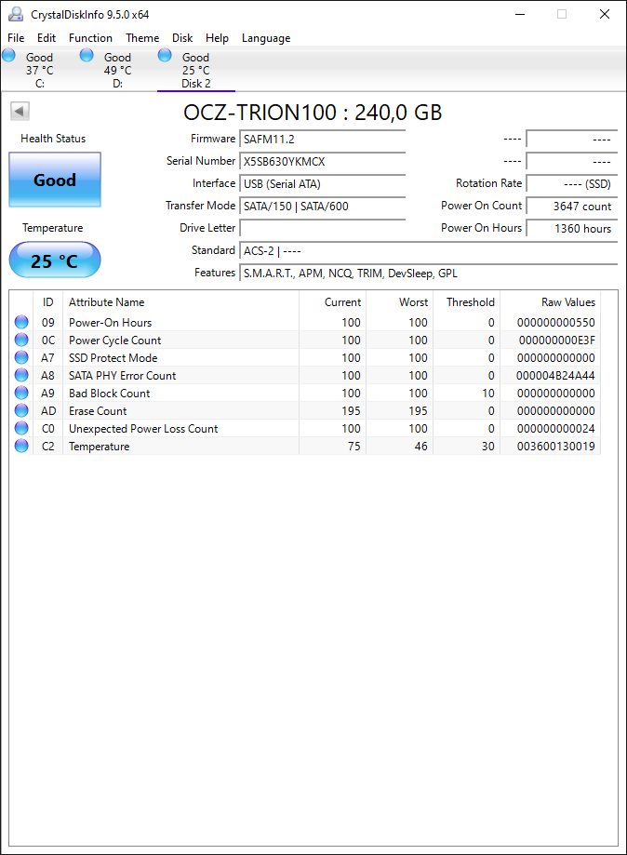This screenshot has height=855, width=627.
Task: Open the Language menu
Action: tap(266, 38)
